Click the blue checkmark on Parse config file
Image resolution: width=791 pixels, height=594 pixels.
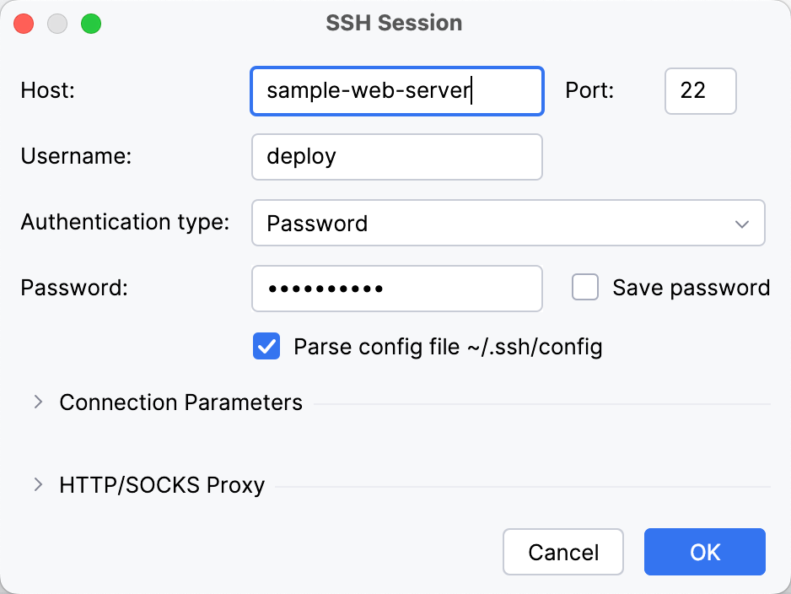coord(266,346)
